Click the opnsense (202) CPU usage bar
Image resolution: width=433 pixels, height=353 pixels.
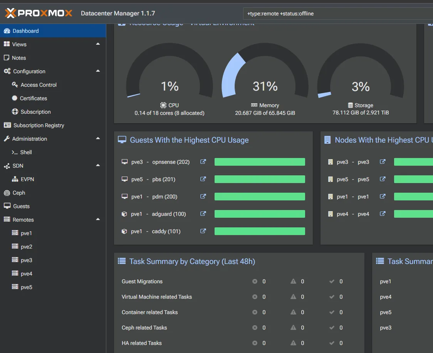coord(260,162)
